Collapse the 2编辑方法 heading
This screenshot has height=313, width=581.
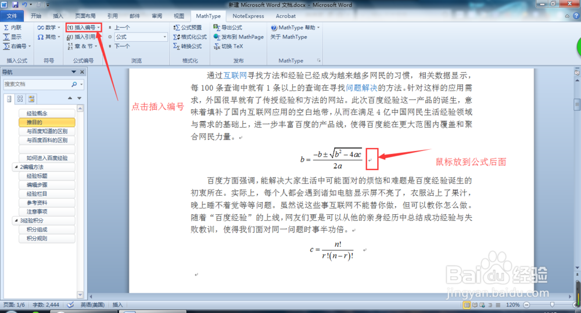tap(16, 167)
